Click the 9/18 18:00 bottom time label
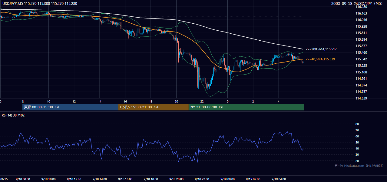The height and width of the screenshot is (182, 387). [x=151, y=179]
